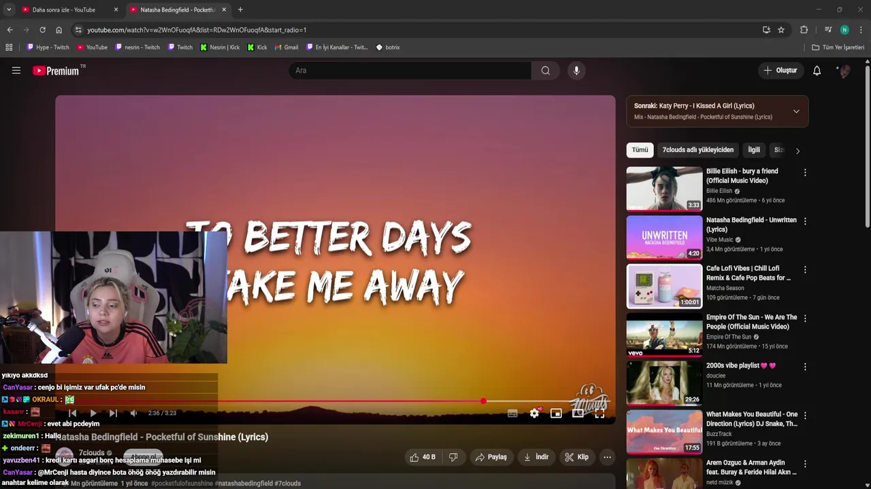Toggle subtitles in the video player
Screen dimensions: 871x489
click(x=512, y=413)
